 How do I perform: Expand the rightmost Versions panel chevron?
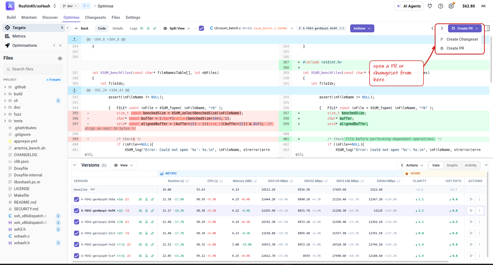(486, 165)
